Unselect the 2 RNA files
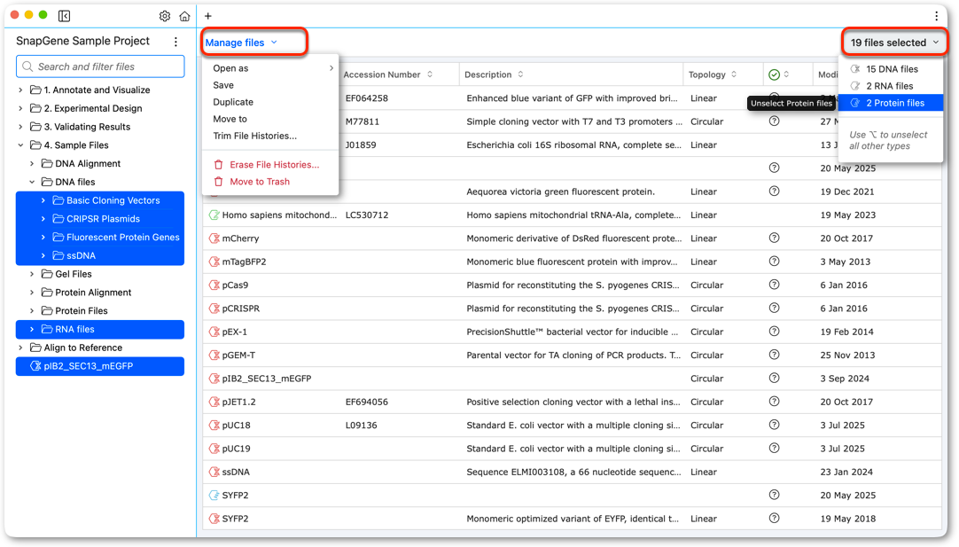The height and width of the screenshot is (547, 959). 892,86
